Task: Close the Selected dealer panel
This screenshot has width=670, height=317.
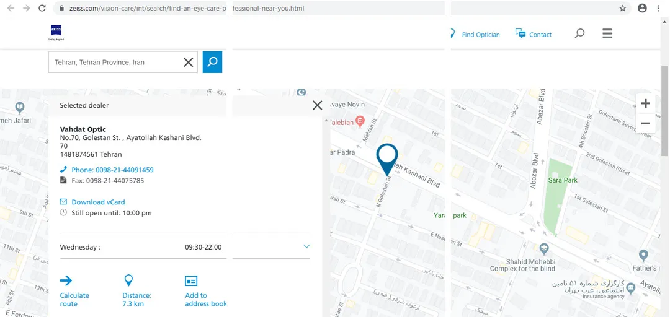Action: [x=317, y=105]
